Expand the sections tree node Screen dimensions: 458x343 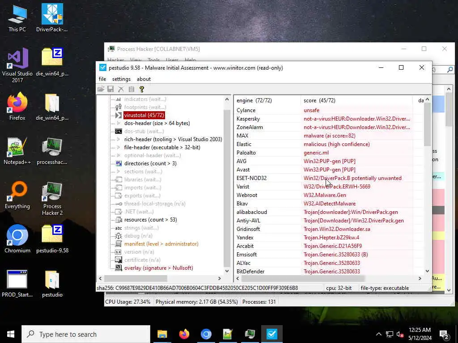[x=118, y=171]
